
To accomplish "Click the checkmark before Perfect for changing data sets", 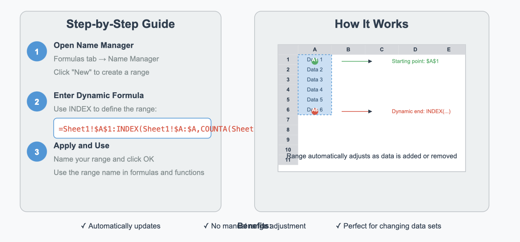I will click(338, 226).
